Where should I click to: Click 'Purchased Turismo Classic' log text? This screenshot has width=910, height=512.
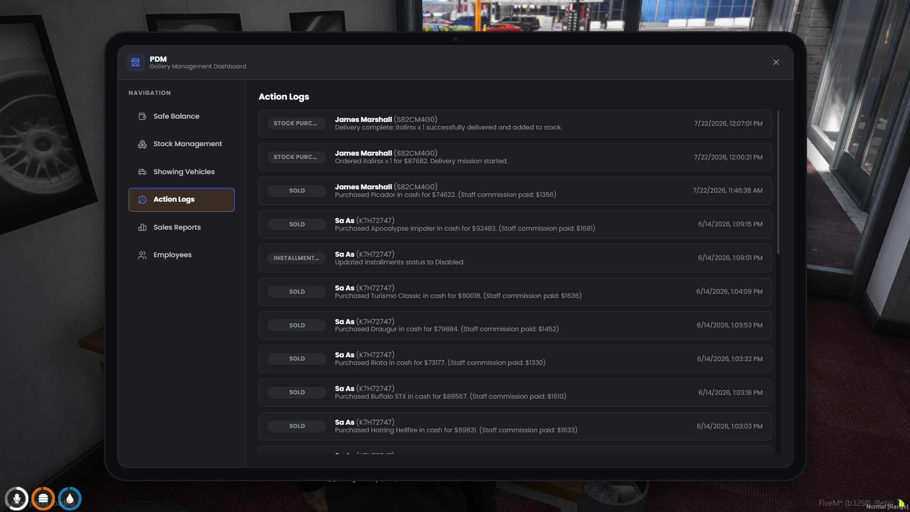pos(458,296)
